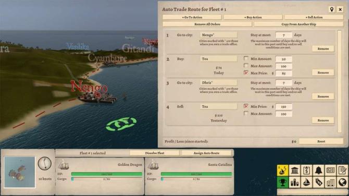Screen dimensions: 349x196
Task: Click Dissolve Fleet button
Action: (155, 153)
